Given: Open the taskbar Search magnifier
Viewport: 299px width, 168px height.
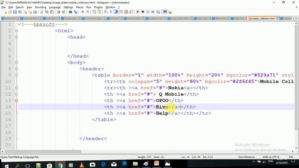Looking at the screenshot, I should click(x=17, y=166).
